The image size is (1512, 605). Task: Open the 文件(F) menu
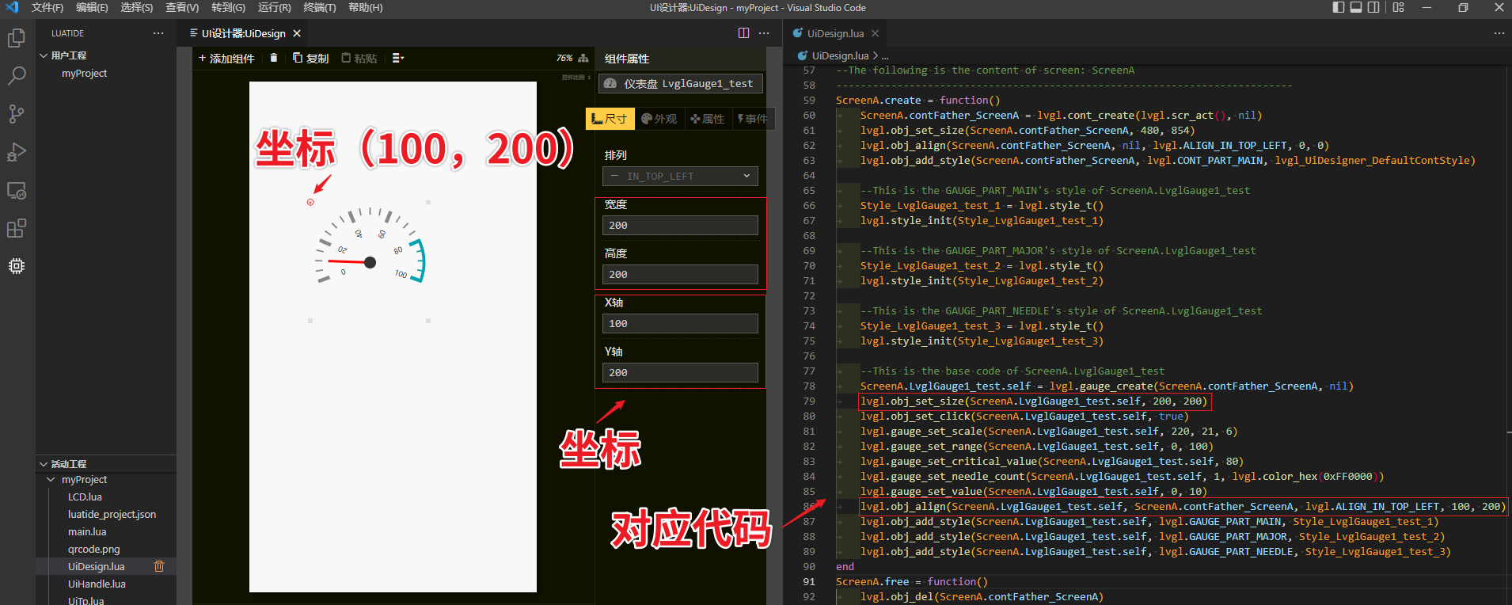click(x=47, y=7)
